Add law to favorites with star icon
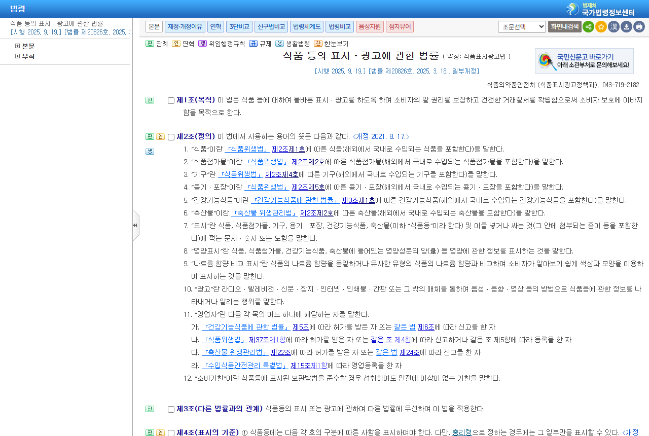649x436 pixels. pos(601,27)
